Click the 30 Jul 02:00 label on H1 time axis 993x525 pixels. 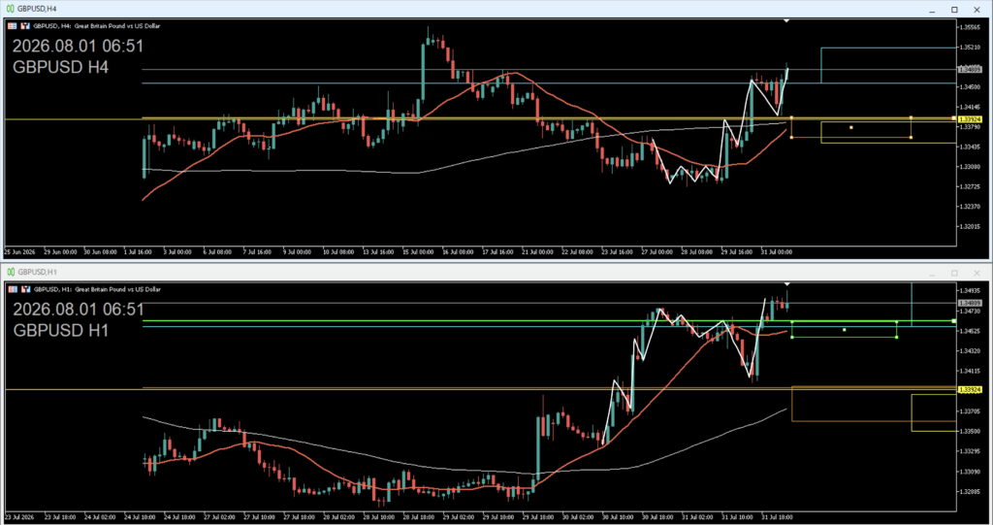point(578,517)
